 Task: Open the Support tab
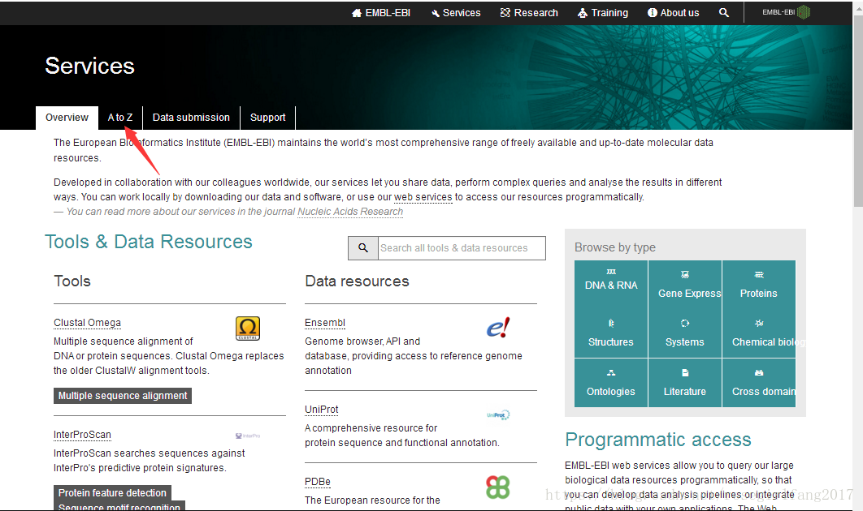coord(267,118)
